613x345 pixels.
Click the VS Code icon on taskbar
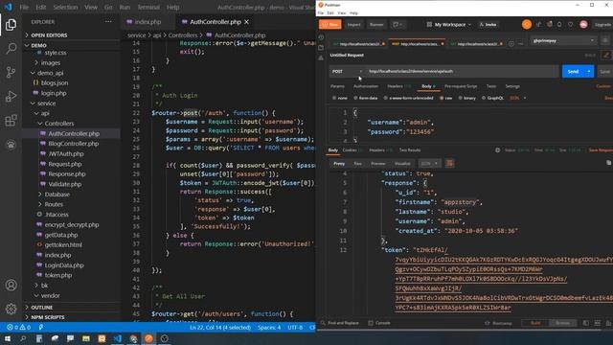coord(117,338)
